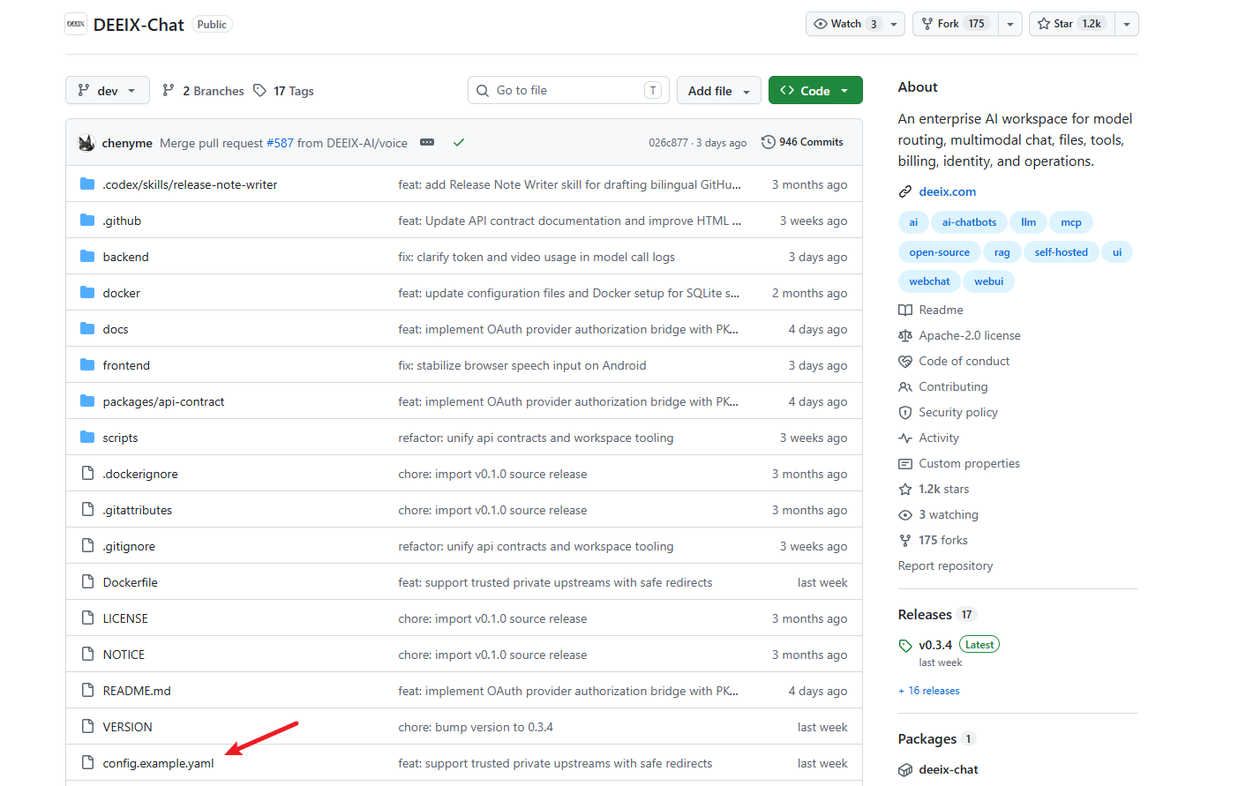This screenshot has width=1253, height=786.
Task: Open the .github folder
Action: tap(122, 221)
